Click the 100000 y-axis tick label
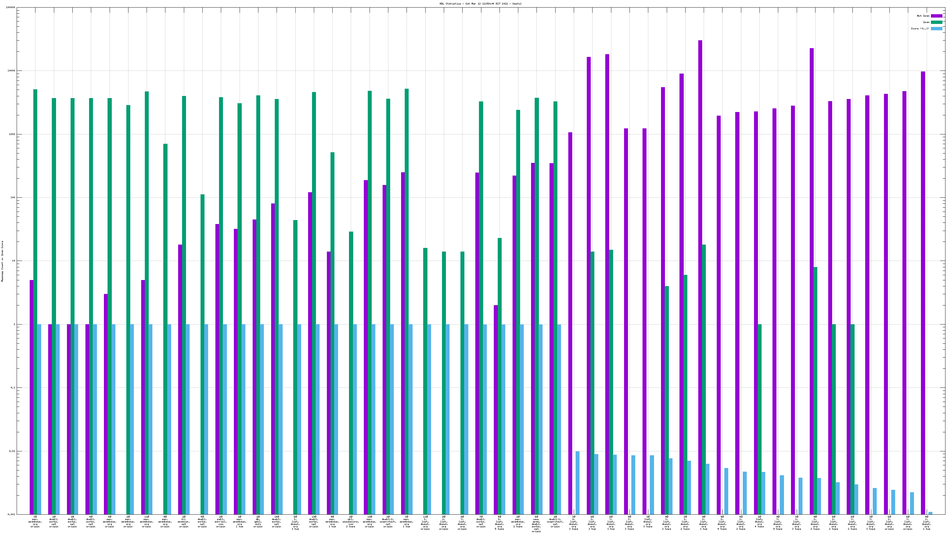The image size is (950, 534). coord(11,7)
